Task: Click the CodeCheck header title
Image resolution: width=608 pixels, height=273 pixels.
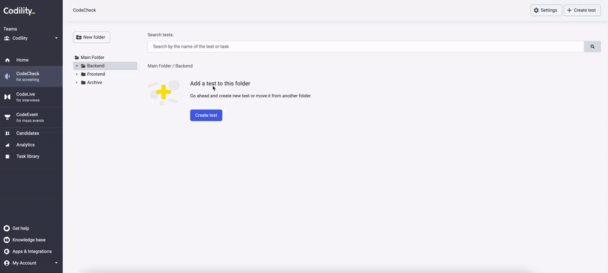Action: pos(84,11)
